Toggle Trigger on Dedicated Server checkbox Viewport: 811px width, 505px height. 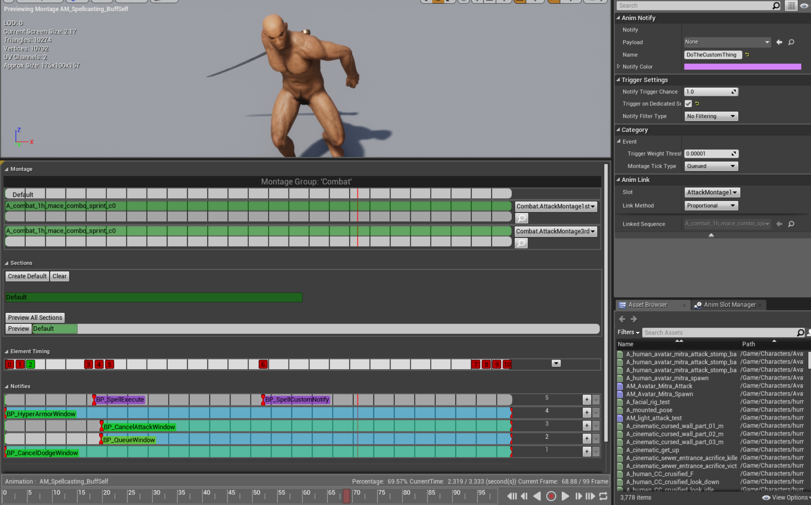(688, 104)
